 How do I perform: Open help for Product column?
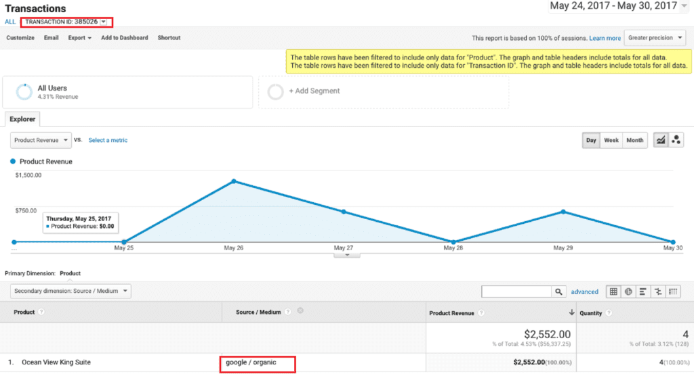[x=41, y=312]
